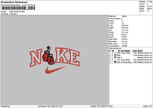Pick the white swatch beside 201 stitches
Image resolution: width=153 pixels, height=108 pixels.
point(115,60)
